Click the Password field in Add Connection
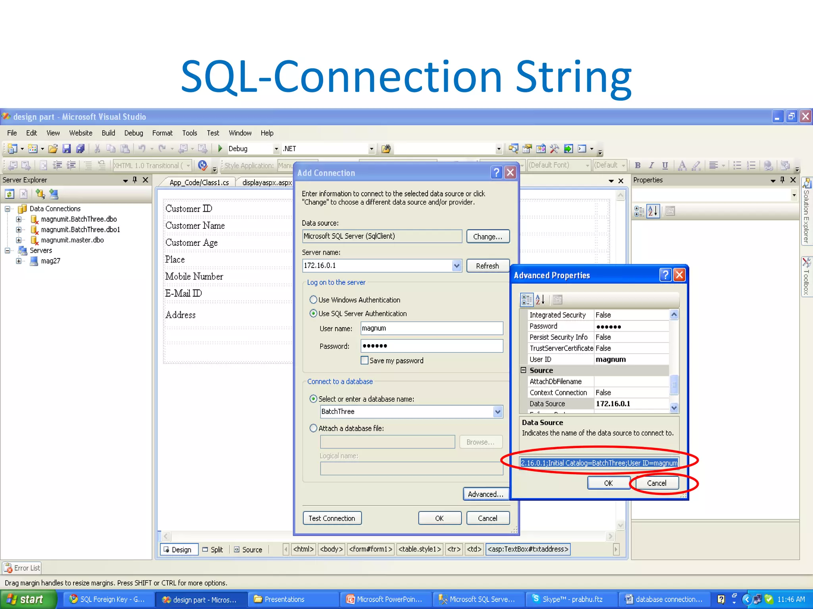The image size is (813, 609). (432, 346)
